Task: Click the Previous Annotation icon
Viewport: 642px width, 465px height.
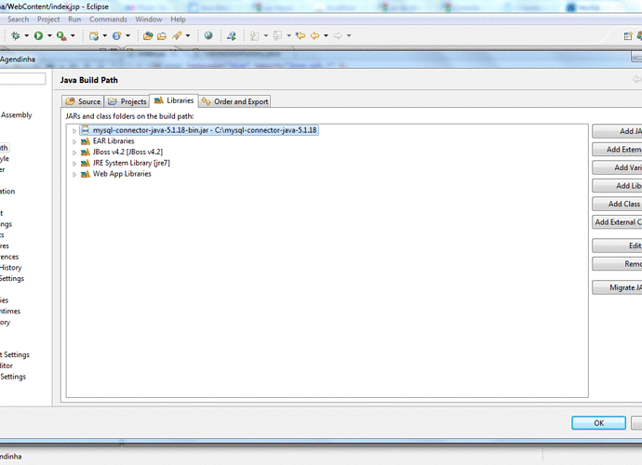Action: 277,36
